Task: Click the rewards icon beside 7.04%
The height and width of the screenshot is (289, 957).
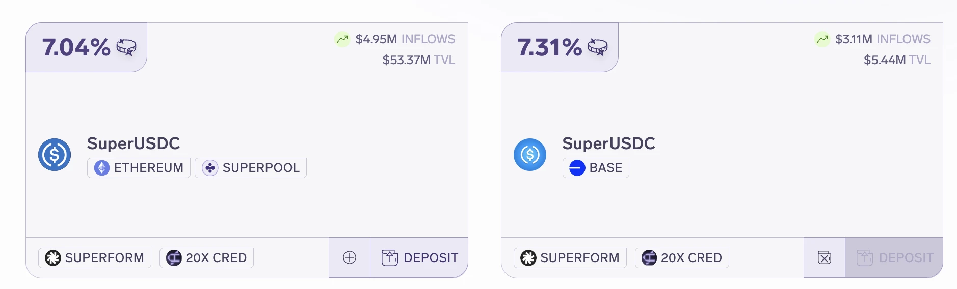Action: (126, 47)
